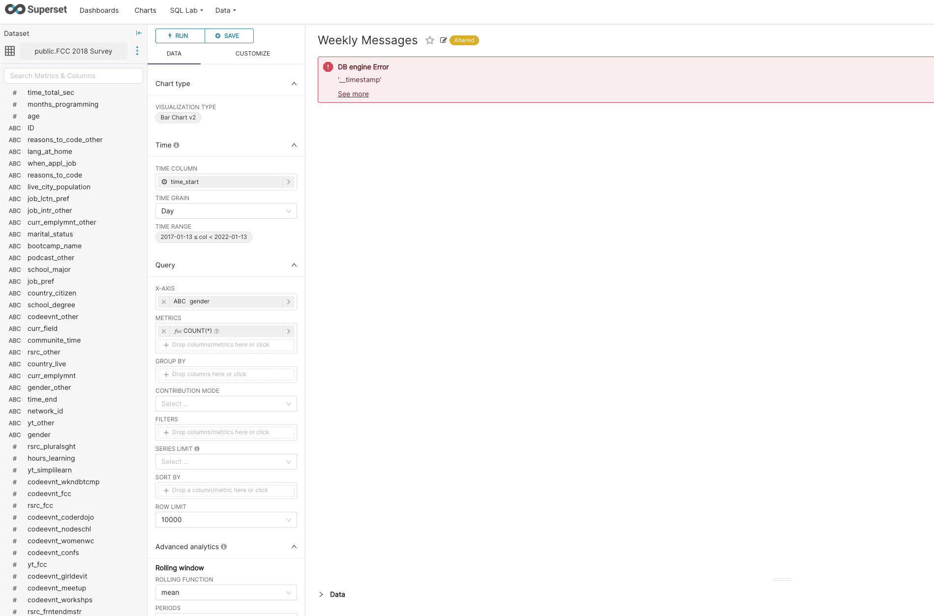This screenshot has height=616, width=934.
Task: Click the Time section info icon
Action: click(x=177, y=145)
